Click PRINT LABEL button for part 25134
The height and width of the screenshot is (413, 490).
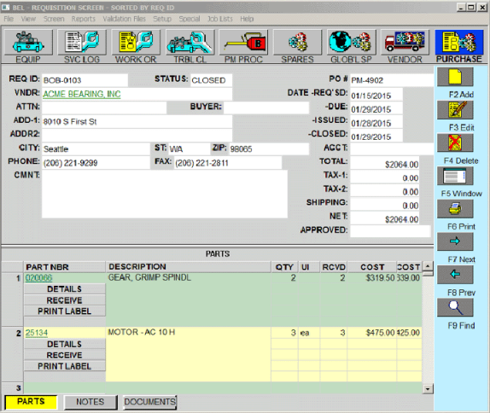pos(65,366)
